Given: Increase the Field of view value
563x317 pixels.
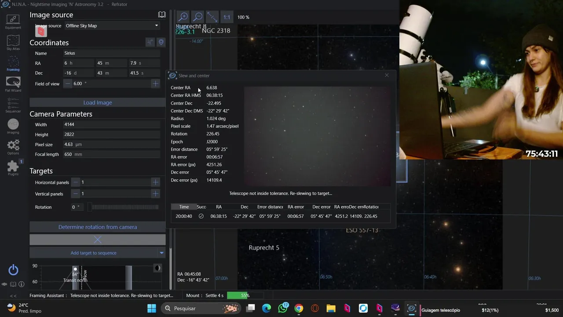Looking at the screenshot, I should pyautogui.click(x=155, y=83).
